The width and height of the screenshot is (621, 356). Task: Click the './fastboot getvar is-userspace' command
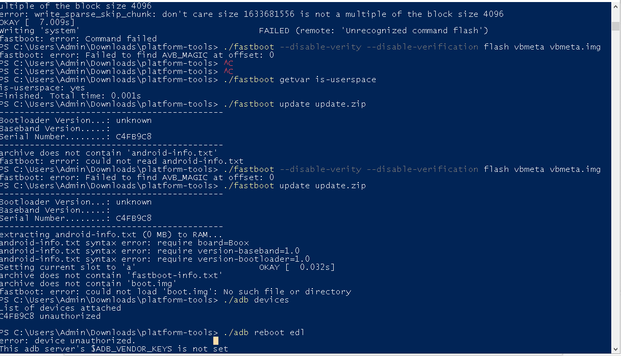point(300,80)
